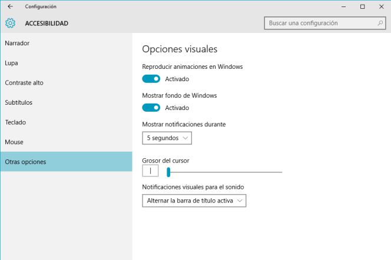391x260 pixels.
Task: Click the ACCESIBILIDAD title text
Action: click(x=47, y=24)
